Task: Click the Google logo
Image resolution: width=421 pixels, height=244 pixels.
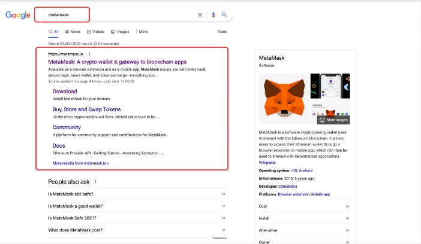Action: 18,15
